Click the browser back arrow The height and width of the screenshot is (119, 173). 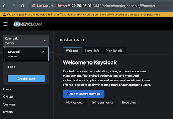pos(5,6)
